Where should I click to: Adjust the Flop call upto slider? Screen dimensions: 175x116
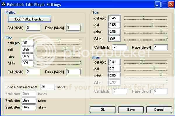[59, 43]
